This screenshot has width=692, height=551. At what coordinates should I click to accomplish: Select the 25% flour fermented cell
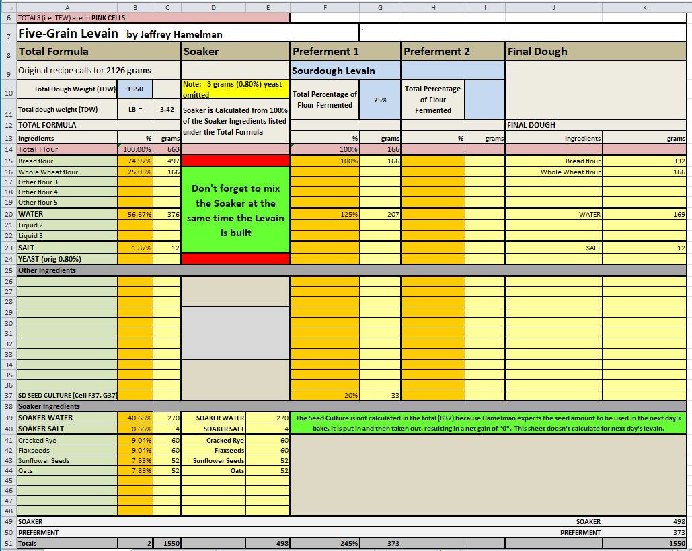coord(380,100)
